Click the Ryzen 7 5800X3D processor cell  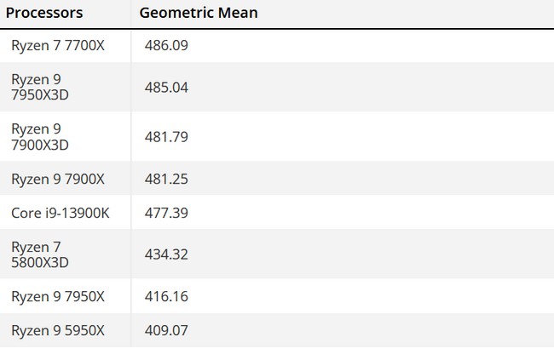click(40, 255)
